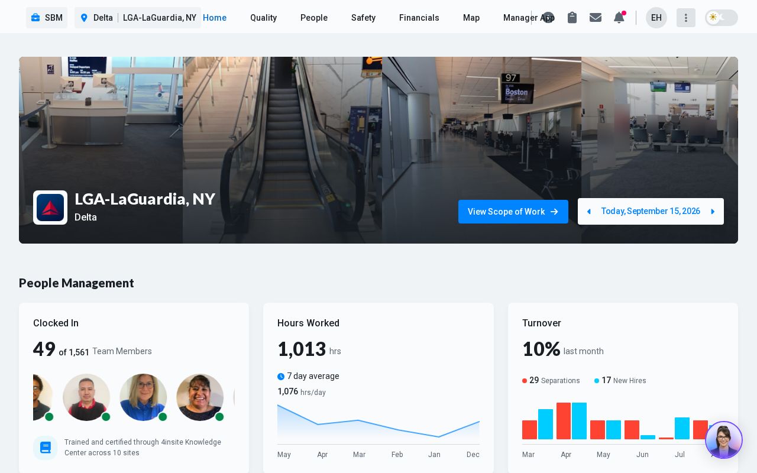
Task: Open the Safety menu
Action: [x=363, y=18]
